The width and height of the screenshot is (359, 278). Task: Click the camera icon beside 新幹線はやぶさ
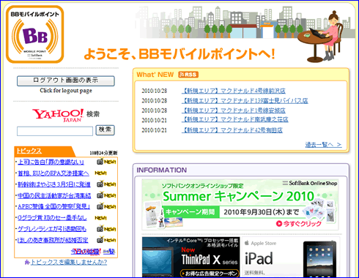pyautogui.click(x=100, y=184)
